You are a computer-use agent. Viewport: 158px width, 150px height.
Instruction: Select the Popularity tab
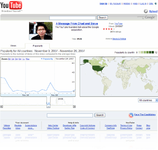click(38, 46)
